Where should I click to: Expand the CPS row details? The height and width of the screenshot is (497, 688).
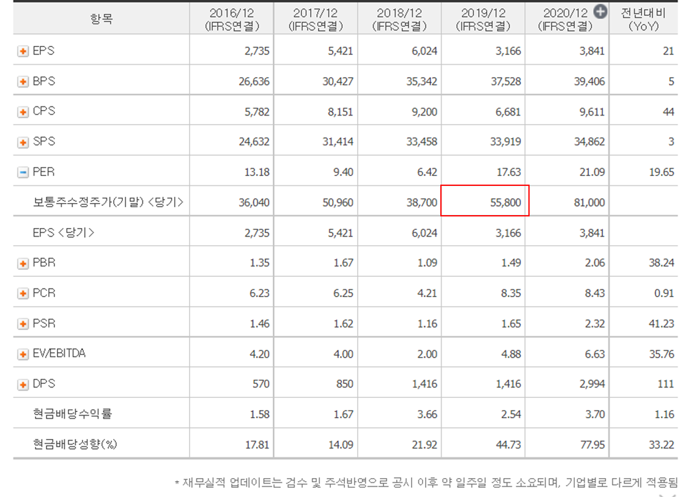click(x=23, y=112)
